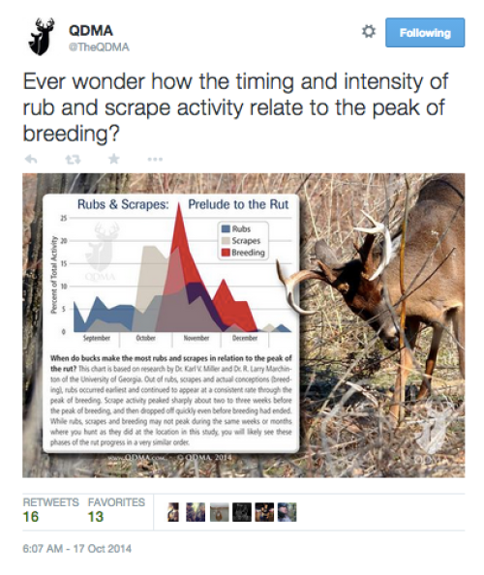Open the third user avatar thumbnail
Image resolution: width=484 pixels, height=575 pixels.
pos(219,512)
